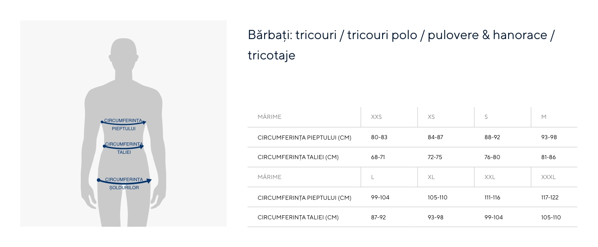Click the waist circumference arrow on the silhouette

(124, 147)
